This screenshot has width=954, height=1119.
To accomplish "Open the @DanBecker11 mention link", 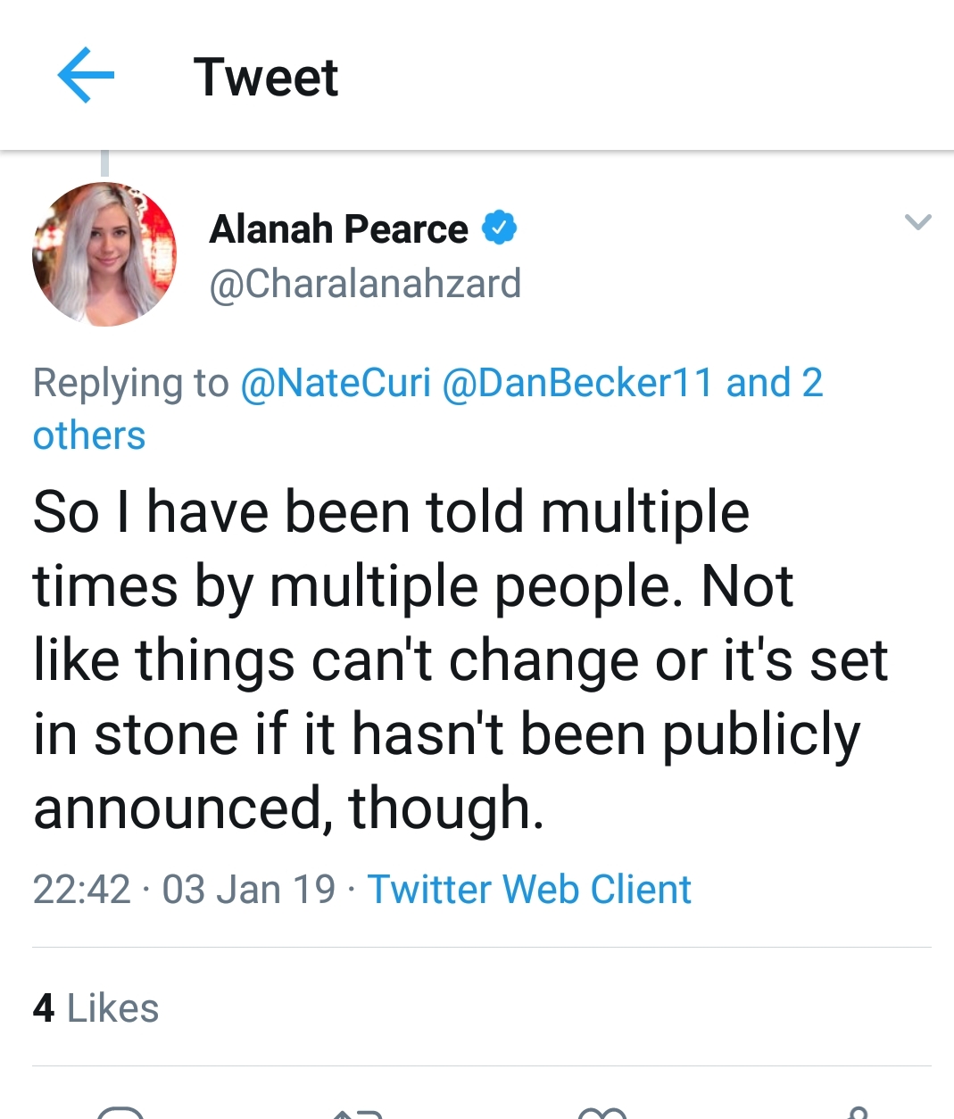I will [577, 383].
